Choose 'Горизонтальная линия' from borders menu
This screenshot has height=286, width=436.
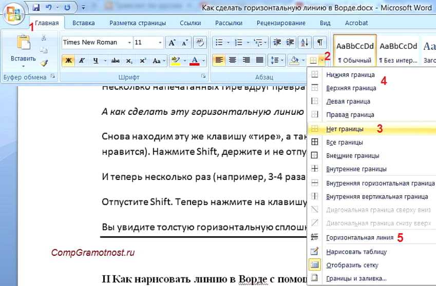359,237
